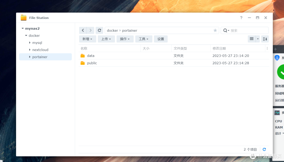Viewport: 284px width, 162px height.
Task: Reload folder with toolbar refresh button
Action: pyautogui.click(x=99, y=30)
